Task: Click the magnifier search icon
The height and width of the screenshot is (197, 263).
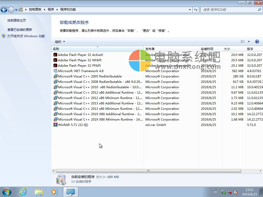Action: [x=259, y=10]
